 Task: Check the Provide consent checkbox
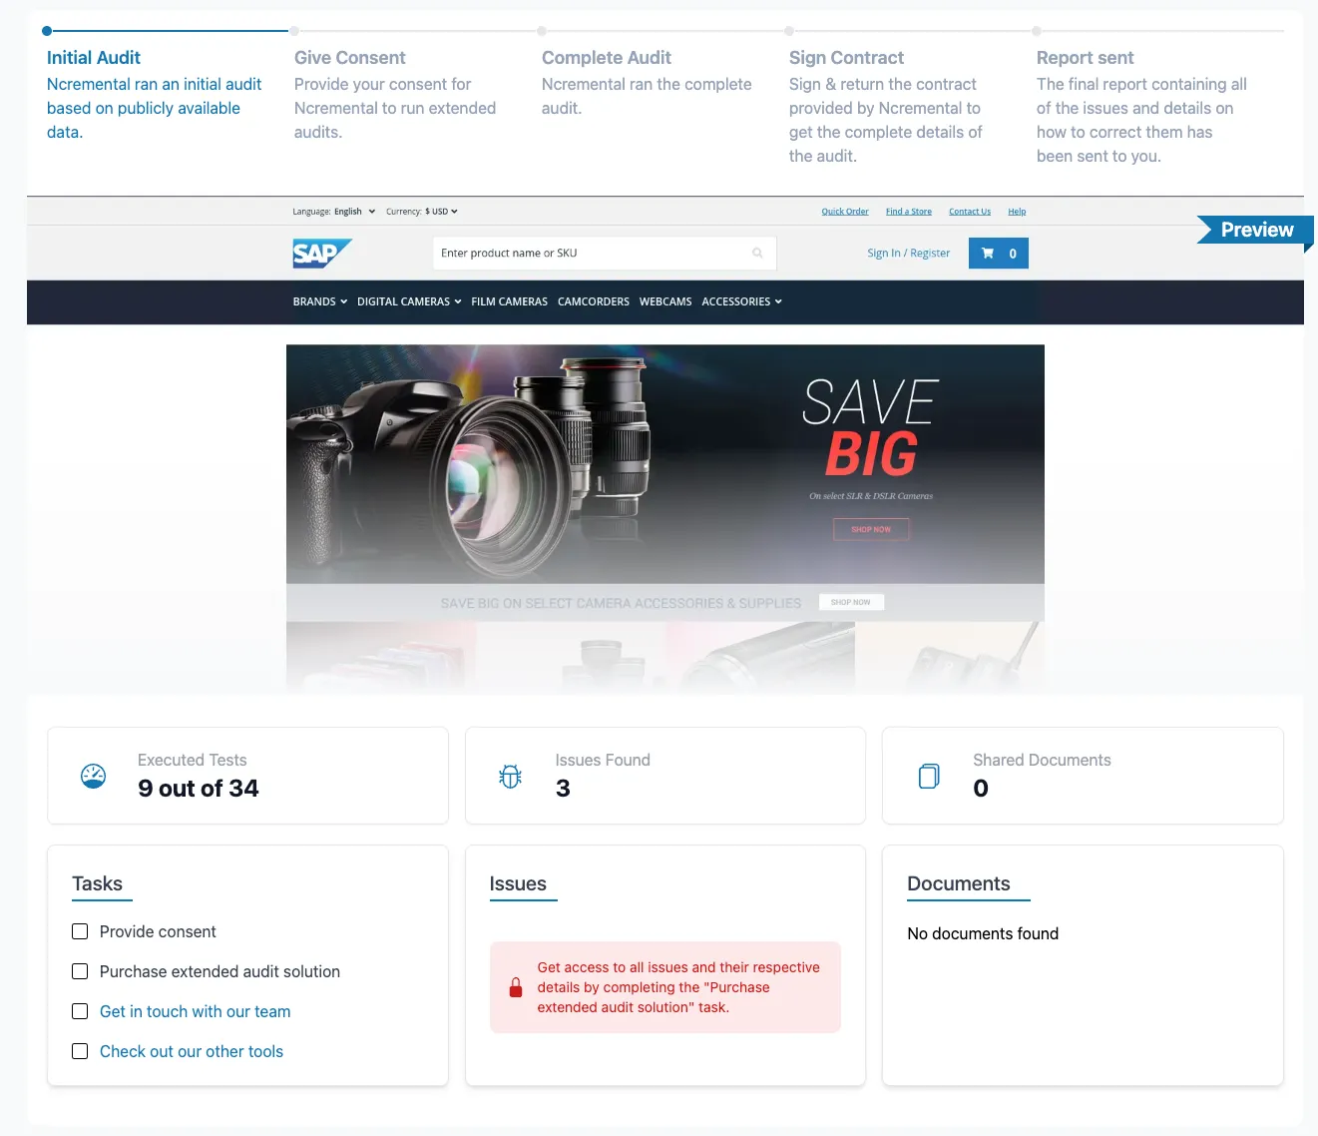(x=80, y=931)
